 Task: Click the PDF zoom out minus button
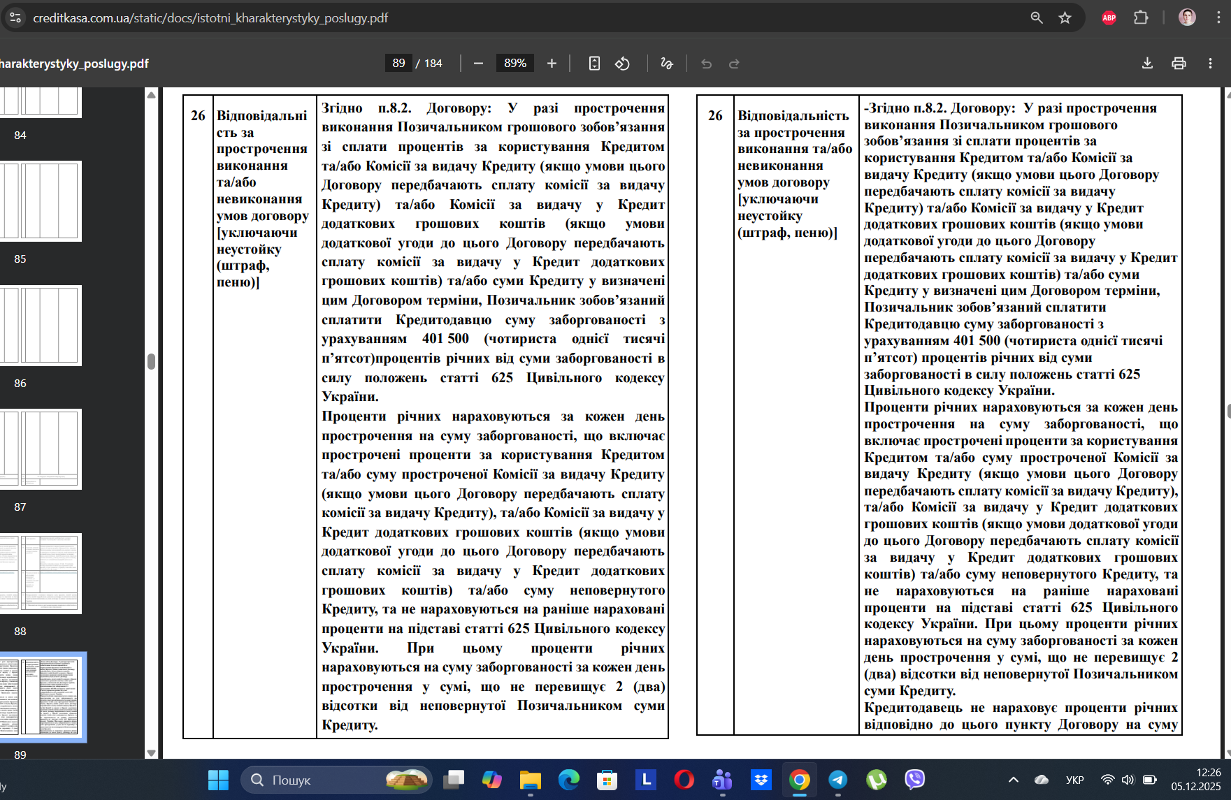pyautogui.click(x=478, y=64)
